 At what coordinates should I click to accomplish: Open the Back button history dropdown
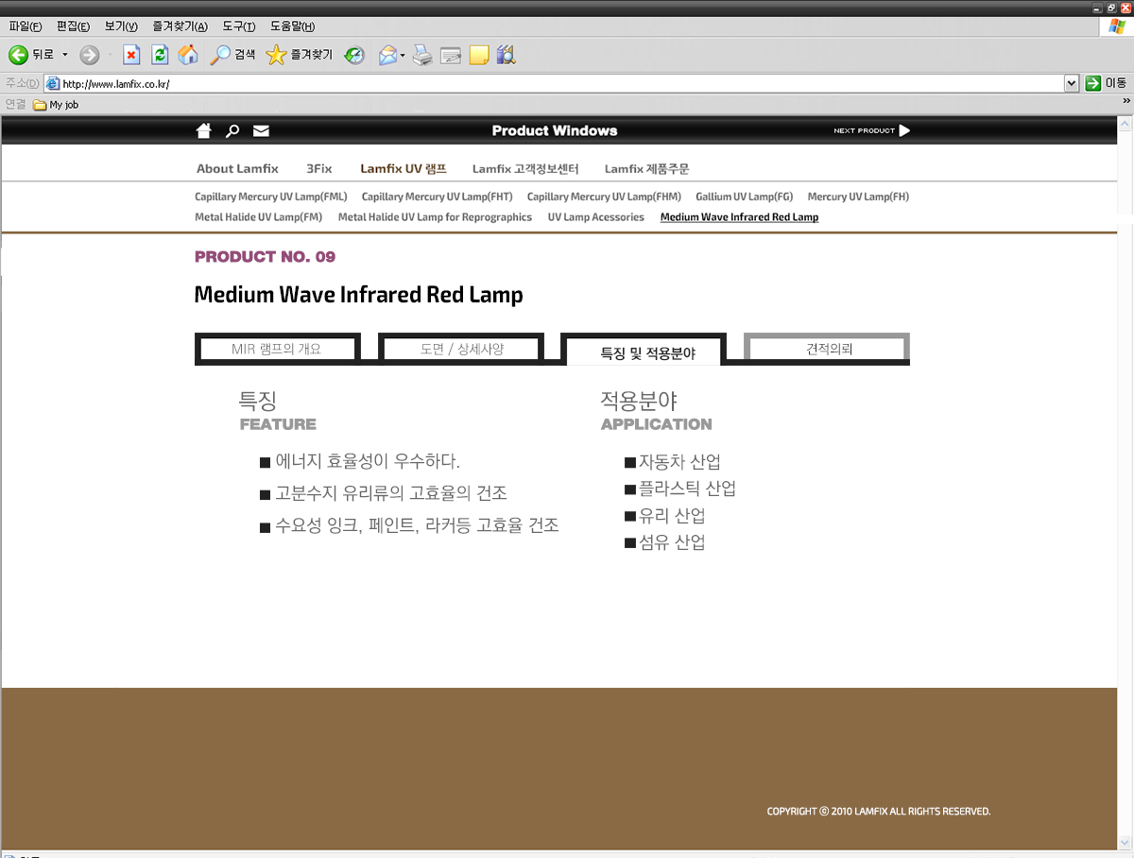(65, 55)
